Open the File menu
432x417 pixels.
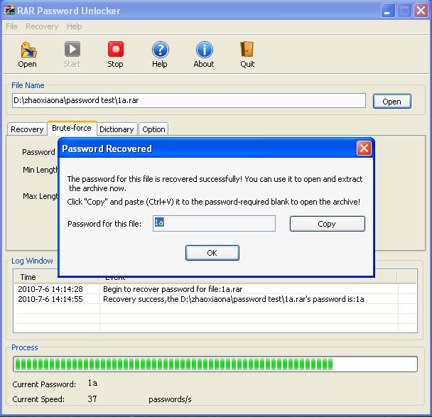click(x=11, y=26)
